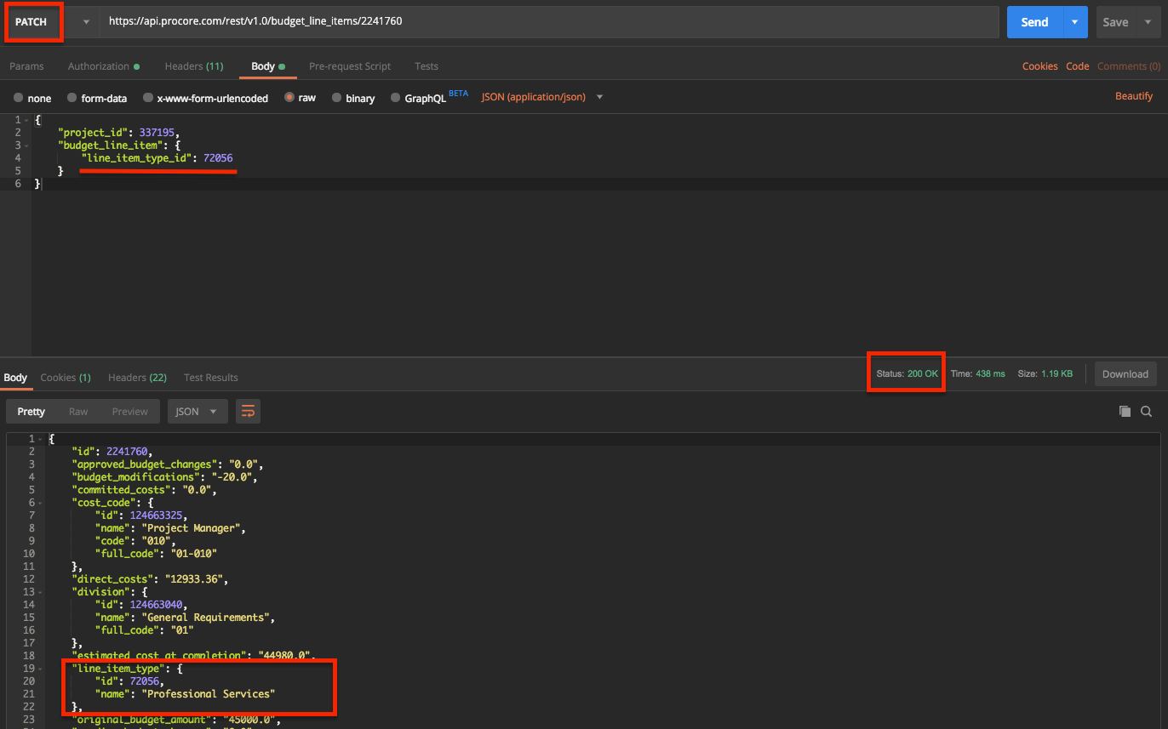Open the PATCH method dropdown arrow
The image size is (1168, 729).
pos(86,22)
